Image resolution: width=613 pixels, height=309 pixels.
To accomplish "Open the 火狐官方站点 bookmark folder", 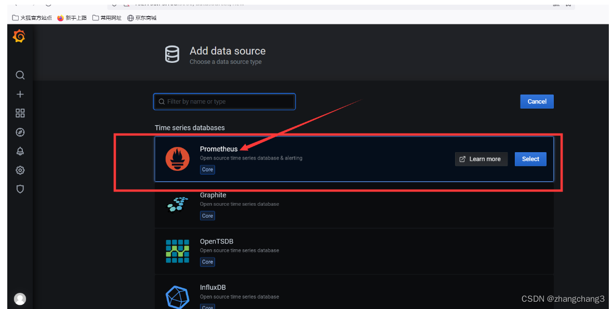I will click(x=32, y=18).
